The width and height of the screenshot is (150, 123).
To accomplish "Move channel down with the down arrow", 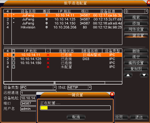I will coord(144,75).
